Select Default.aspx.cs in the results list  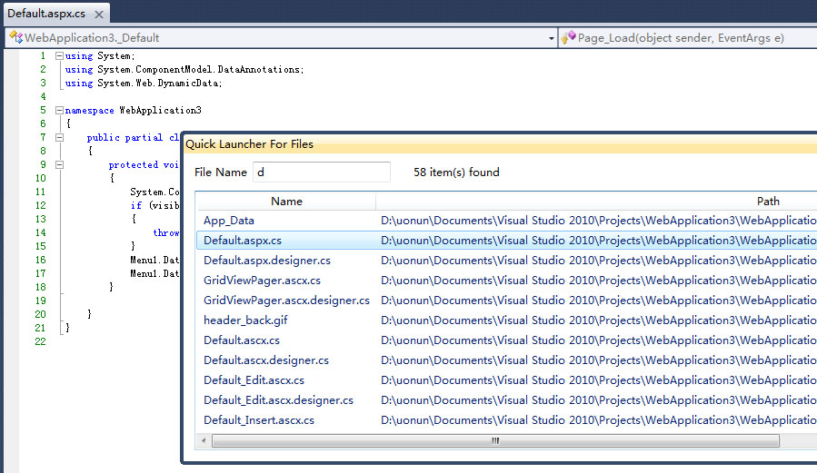coord(243,241)
